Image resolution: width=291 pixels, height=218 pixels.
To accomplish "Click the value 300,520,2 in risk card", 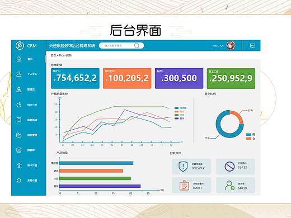I will [x=198, y=168].
